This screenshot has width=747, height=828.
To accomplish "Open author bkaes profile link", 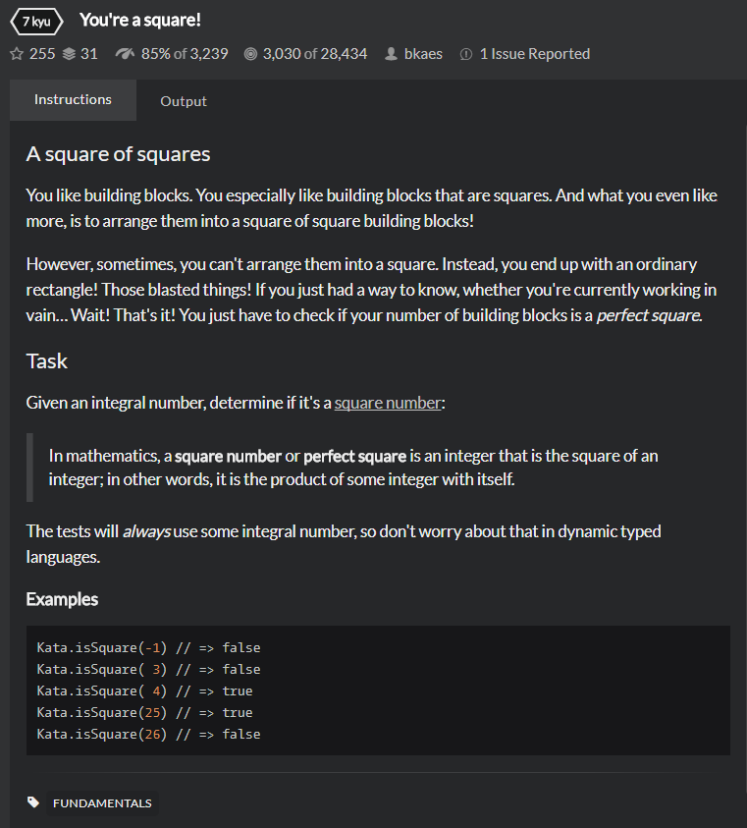I will pos(423,54).
